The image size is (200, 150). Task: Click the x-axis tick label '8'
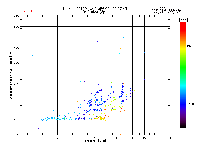(x=132, y=138)
